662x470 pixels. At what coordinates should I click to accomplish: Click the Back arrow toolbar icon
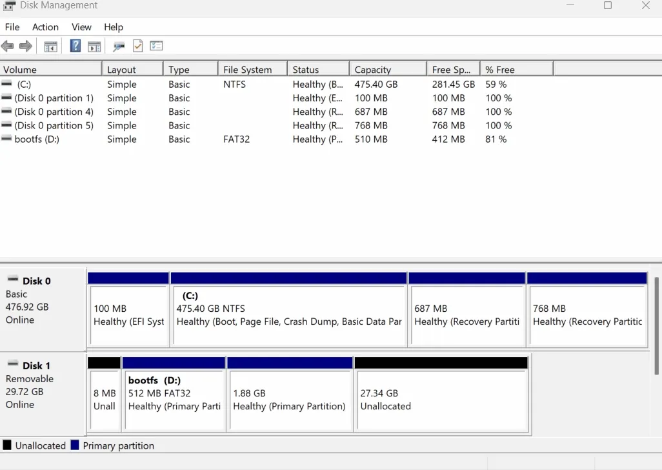(7, 46)
